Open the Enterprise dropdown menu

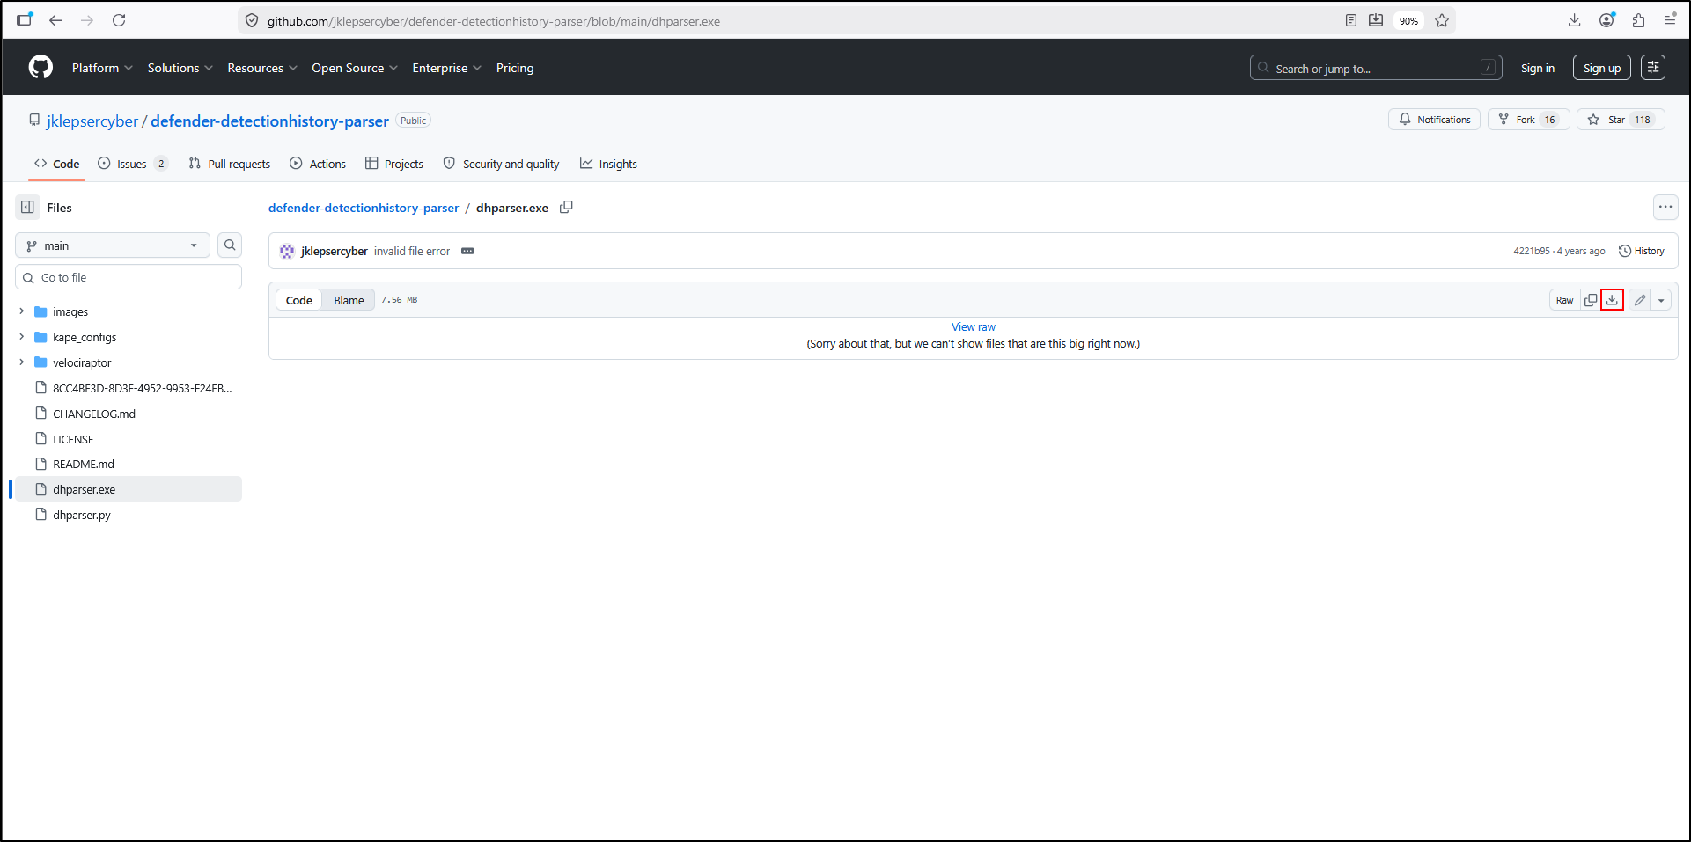pos(446,68)
